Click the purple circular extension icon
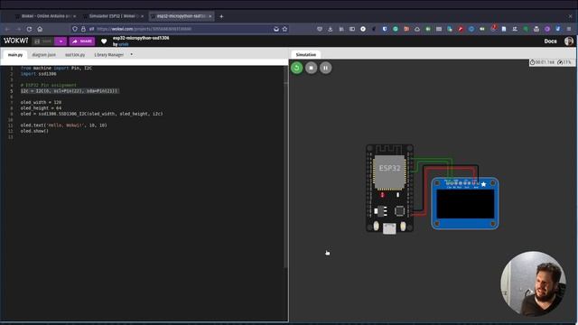The height and width of the screenshot is (325, 578). tap(547, 29)
